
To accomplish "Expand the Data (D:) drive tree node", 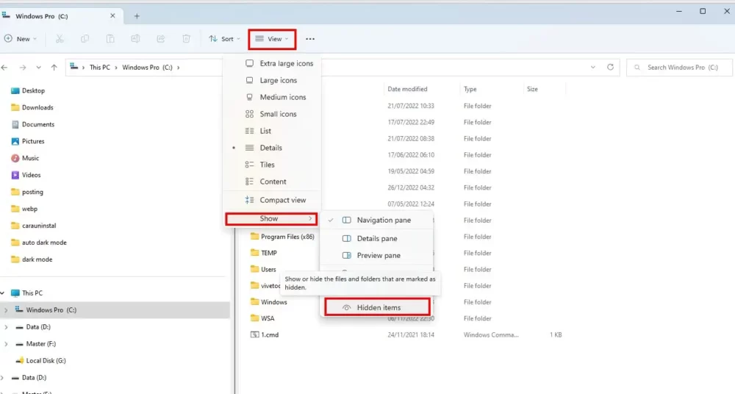I will [x=7, y=327].
